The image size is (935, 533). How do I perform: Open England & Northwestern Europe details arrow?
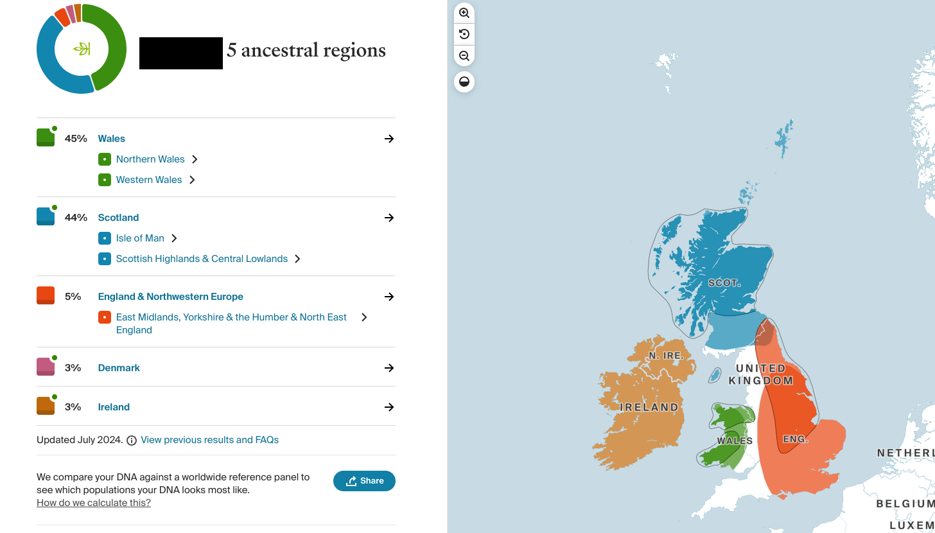click(389, 297)
